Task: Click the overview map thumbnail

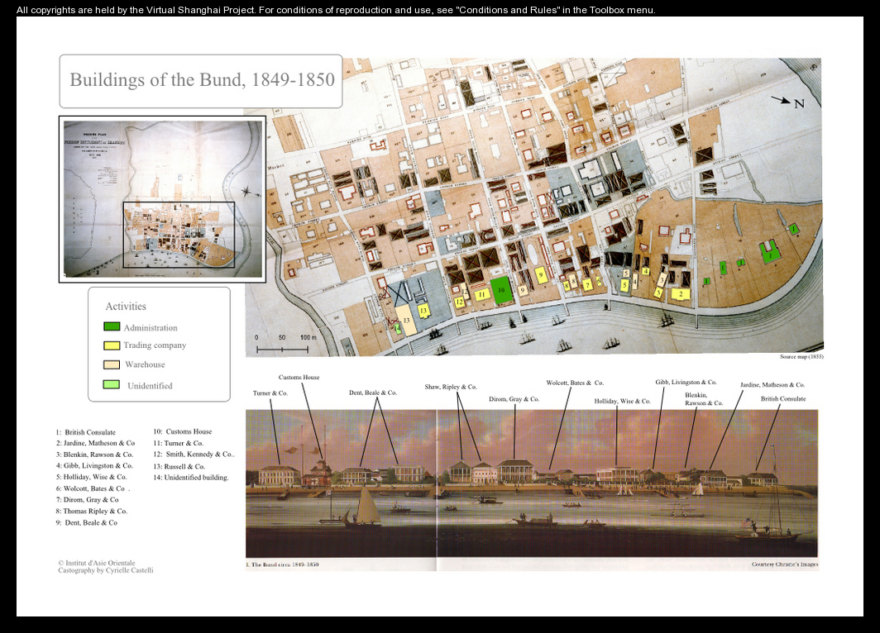Action: [x=162, y=198]
